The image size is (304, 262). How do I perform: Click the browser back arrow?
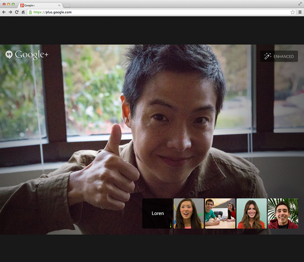[x=4, y=12]
